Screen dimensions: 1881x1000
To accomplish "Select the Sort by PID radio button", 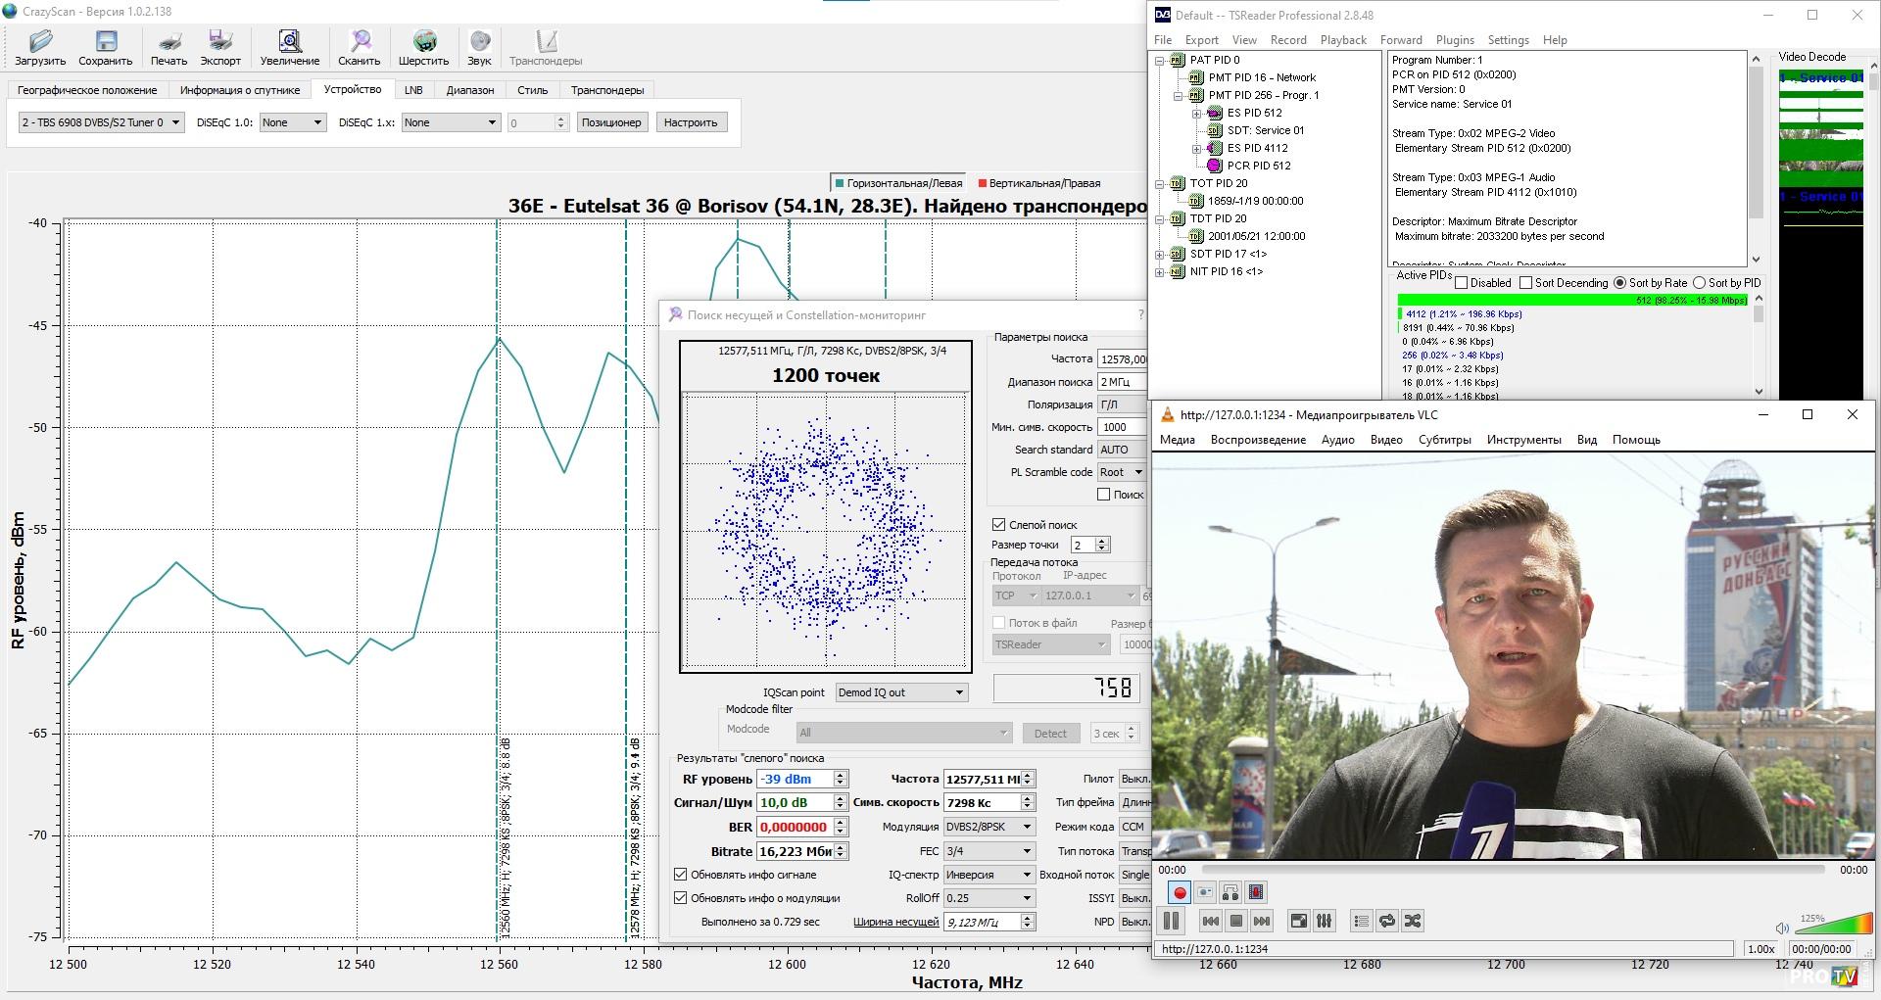I will 1700,283.
